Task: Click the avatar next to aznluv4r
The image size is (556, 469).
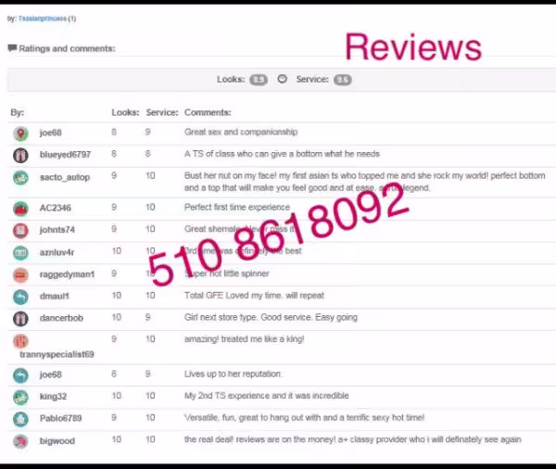Action: coord(20,252)
